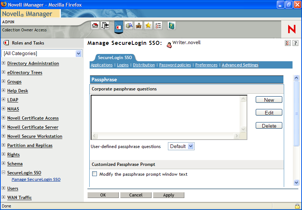
Task: Switch to the Password policies tab
Action: tap(175, 65)
